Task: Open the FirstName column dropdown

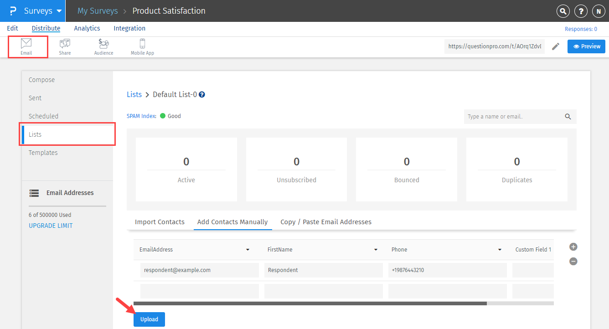Action: (376, 250)
